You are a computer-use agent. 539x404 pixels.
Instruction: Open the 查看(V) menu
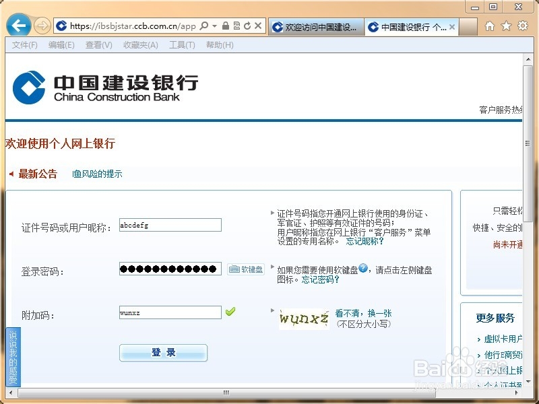coord(98,45)
